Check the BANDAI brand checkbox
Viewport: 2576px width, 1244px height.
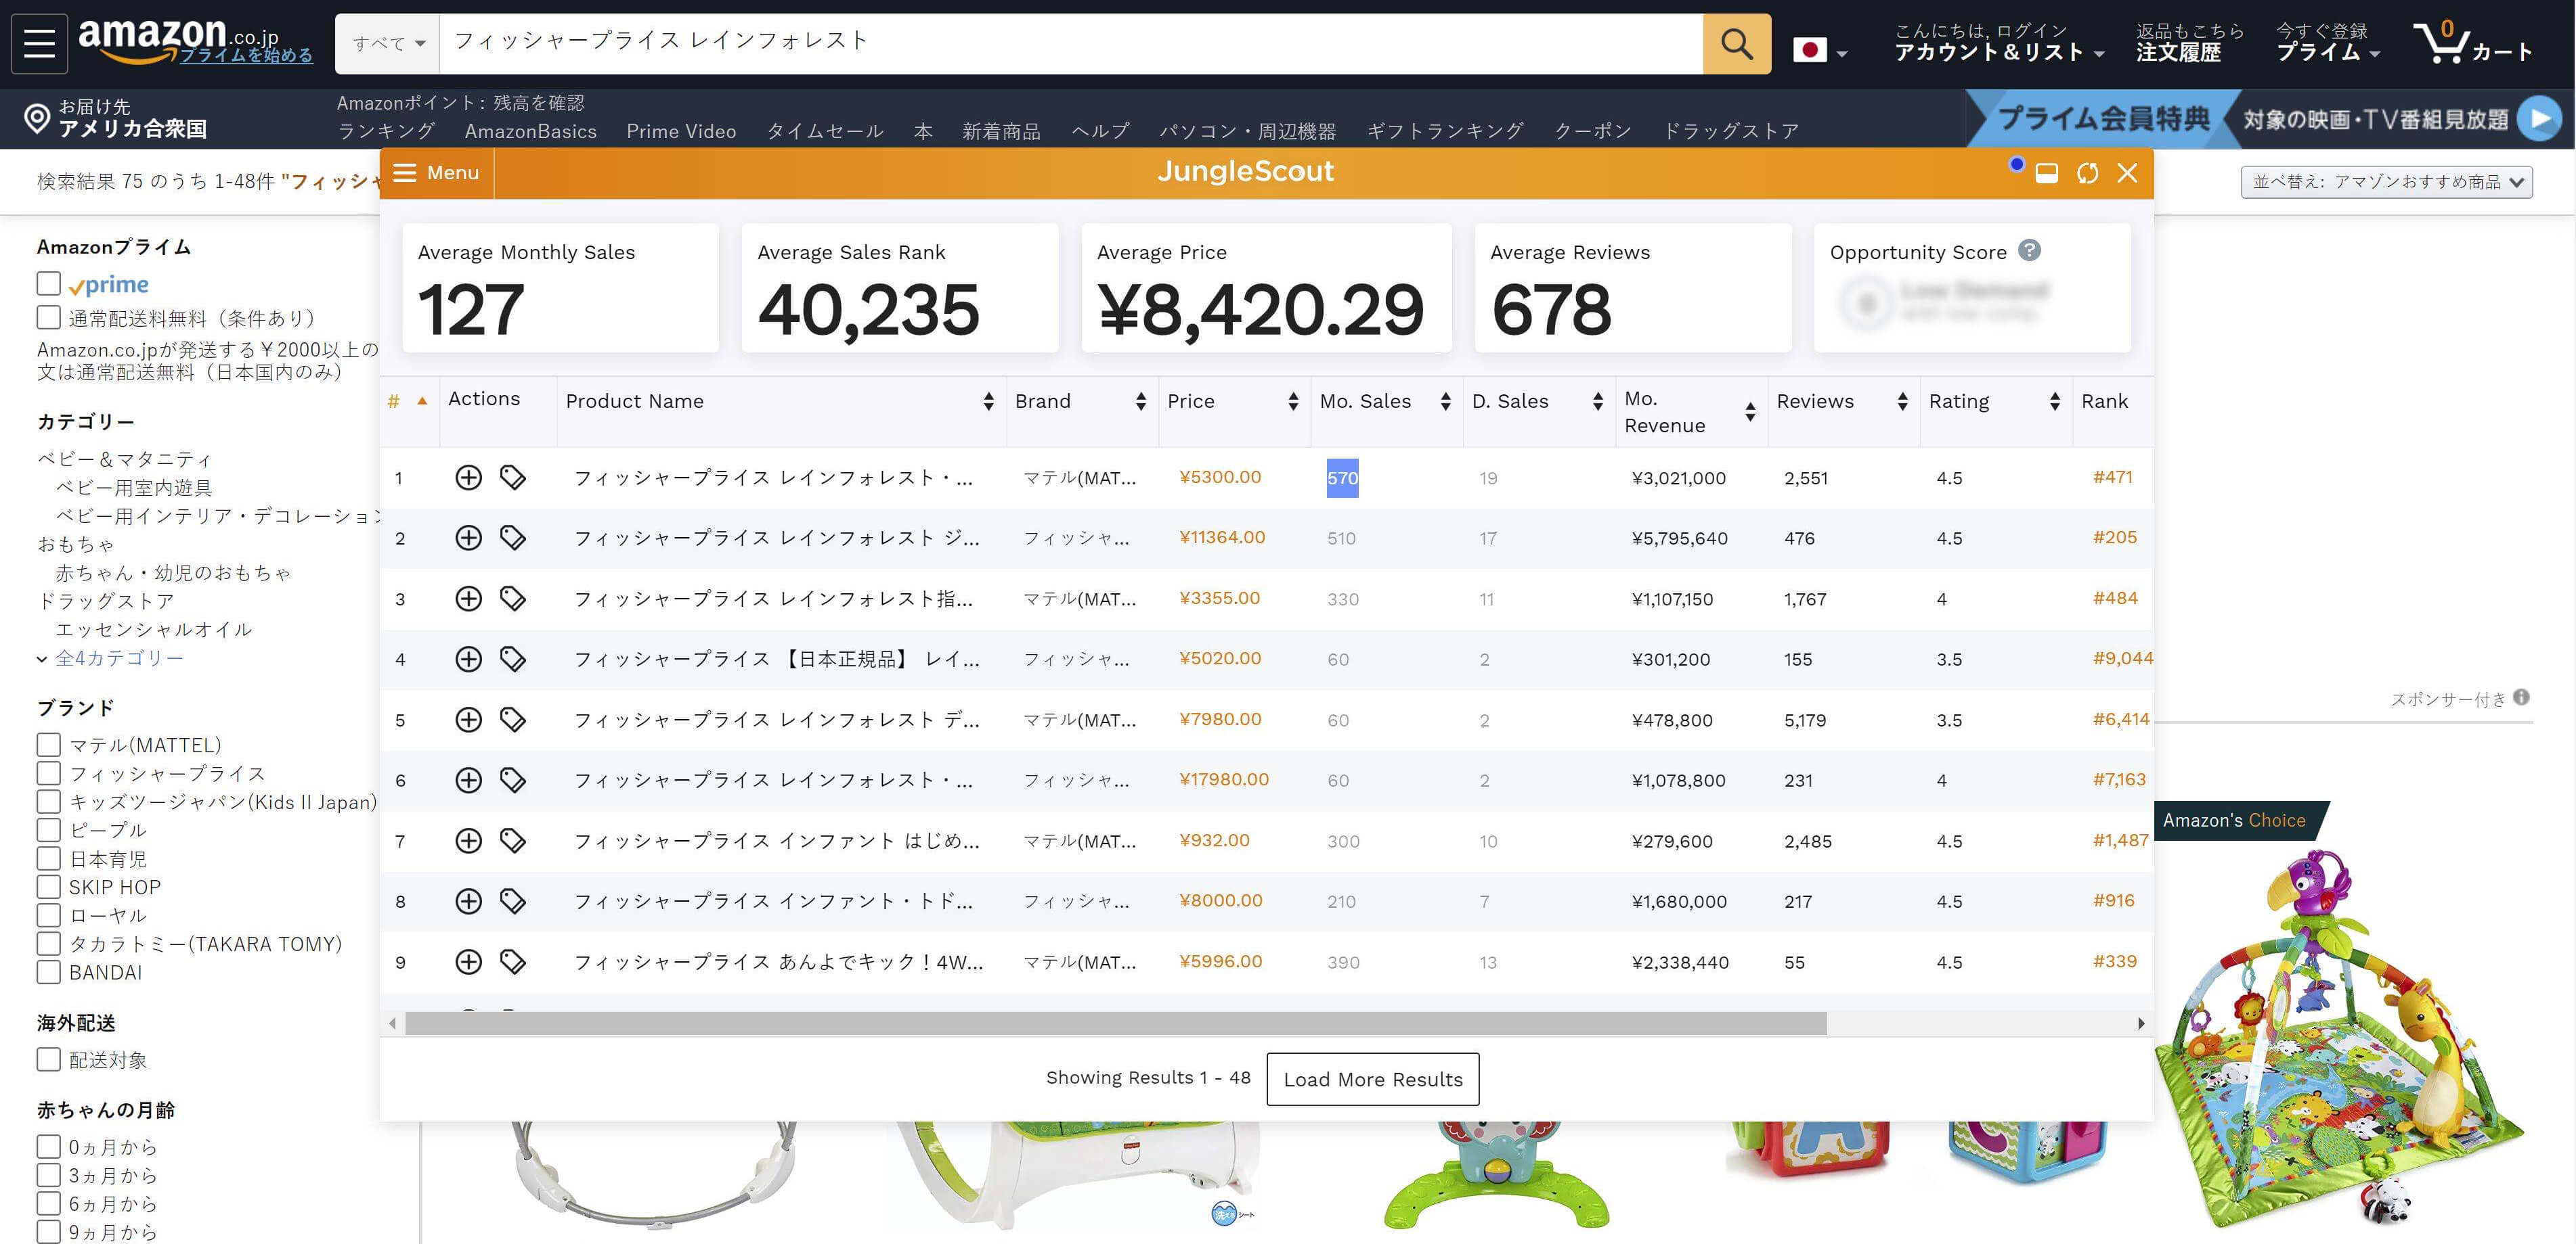pos(48,971)
